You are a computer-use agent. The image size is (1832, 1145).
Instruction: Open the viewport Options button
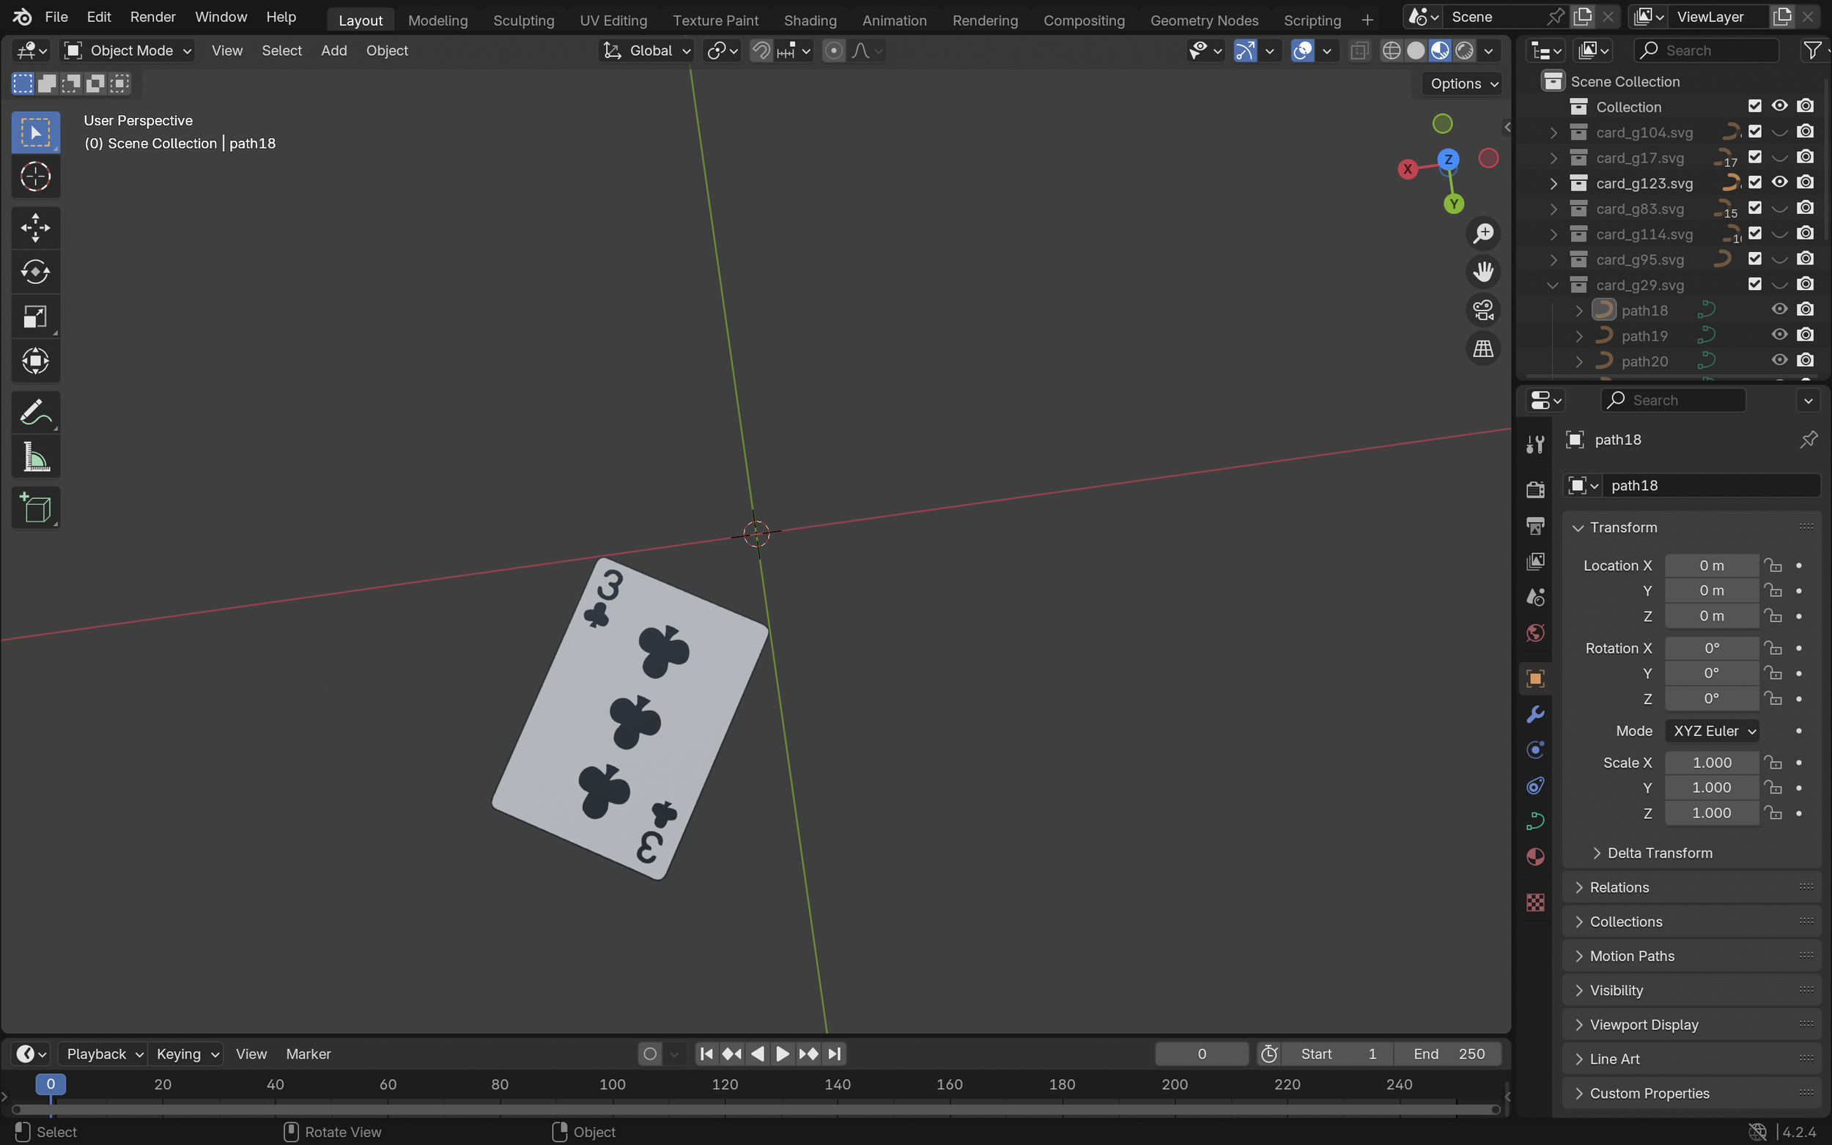click(1463, 84)
